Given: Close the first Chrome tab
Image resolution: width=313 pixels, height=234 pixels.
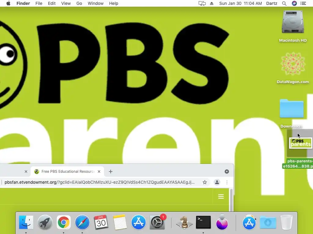Looking at the screenshot, I should point(26,172).
